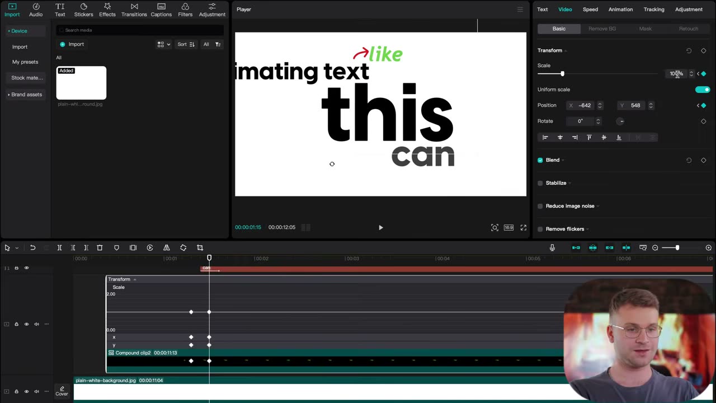716x403 pixels.
Task: Open the 16:9 aspect ratio menu
Action: [508, 227]
